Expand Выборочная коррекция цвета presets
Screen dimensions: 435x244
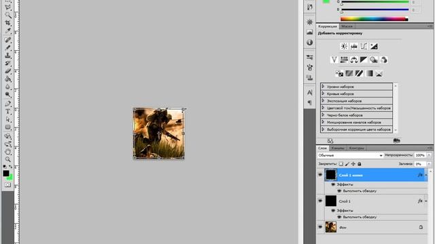[x=323, y=129]
